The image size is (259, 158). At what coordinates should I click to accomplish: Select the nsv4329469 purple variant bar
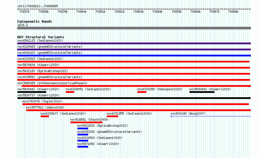(134, 49)
